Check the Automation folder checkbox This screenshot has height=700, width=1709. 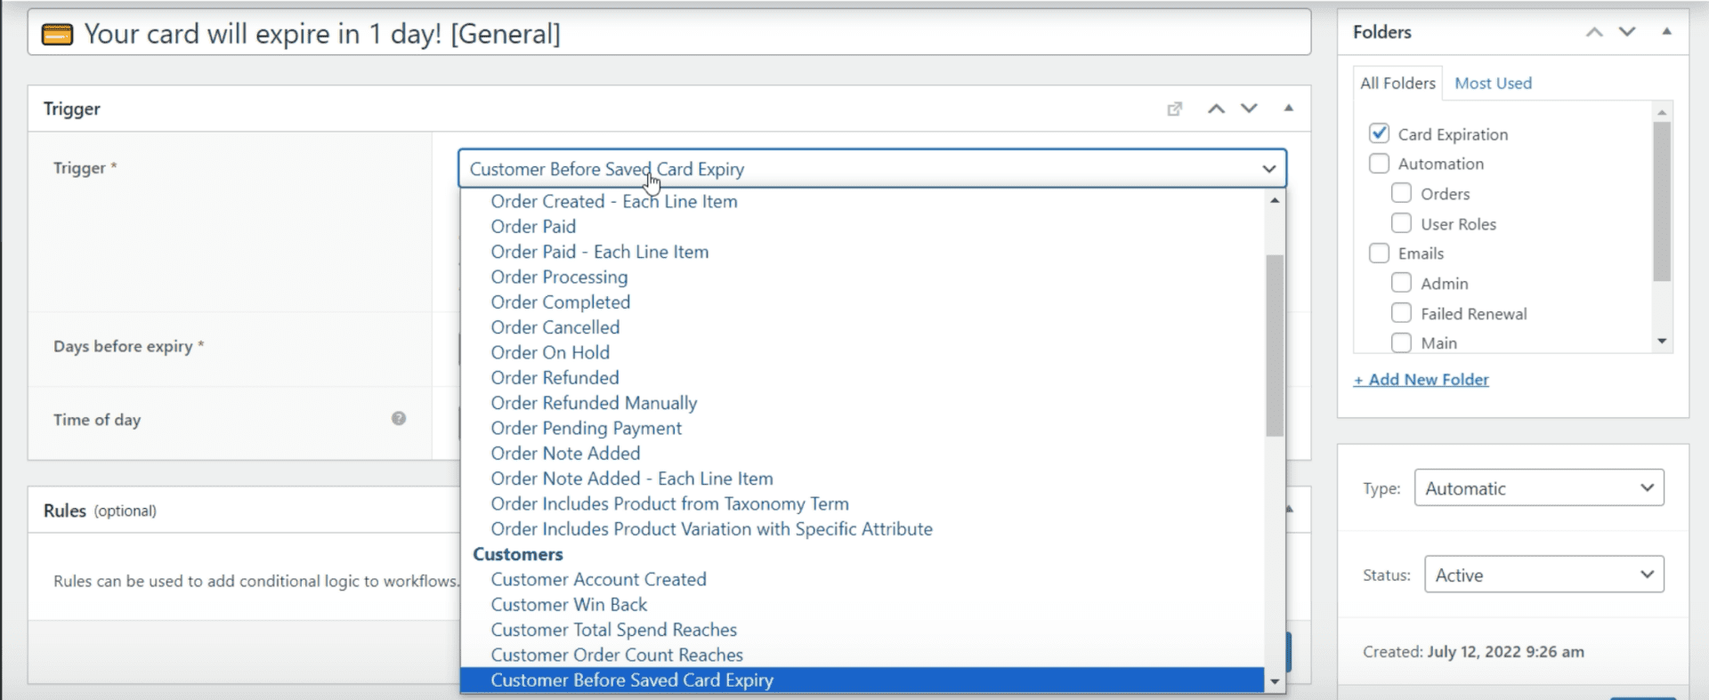[x=1379, y=164]
